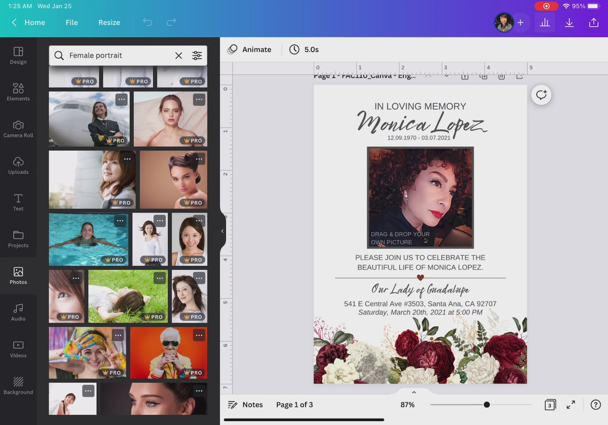
Task: Open the Projects panel
Action: click(18, 239)
